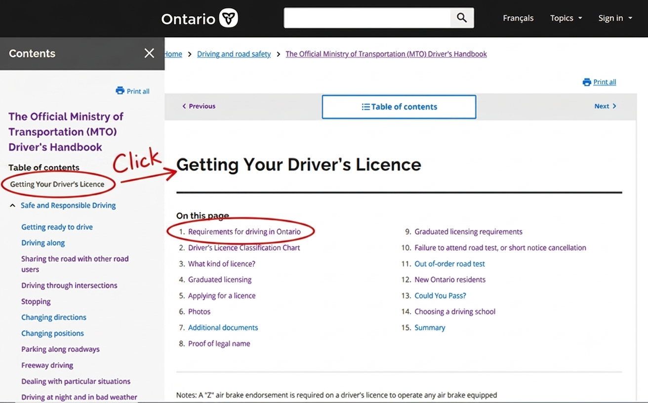648x403 pixels.
Task: Open Parking along roadways
Action: point(60,349)
